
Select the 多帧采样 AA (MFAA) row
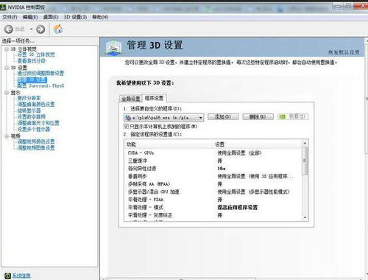click(213, 184)
